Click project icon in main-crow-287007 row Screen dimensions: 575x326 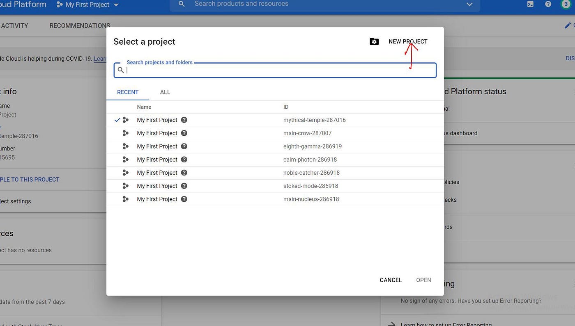126,133
